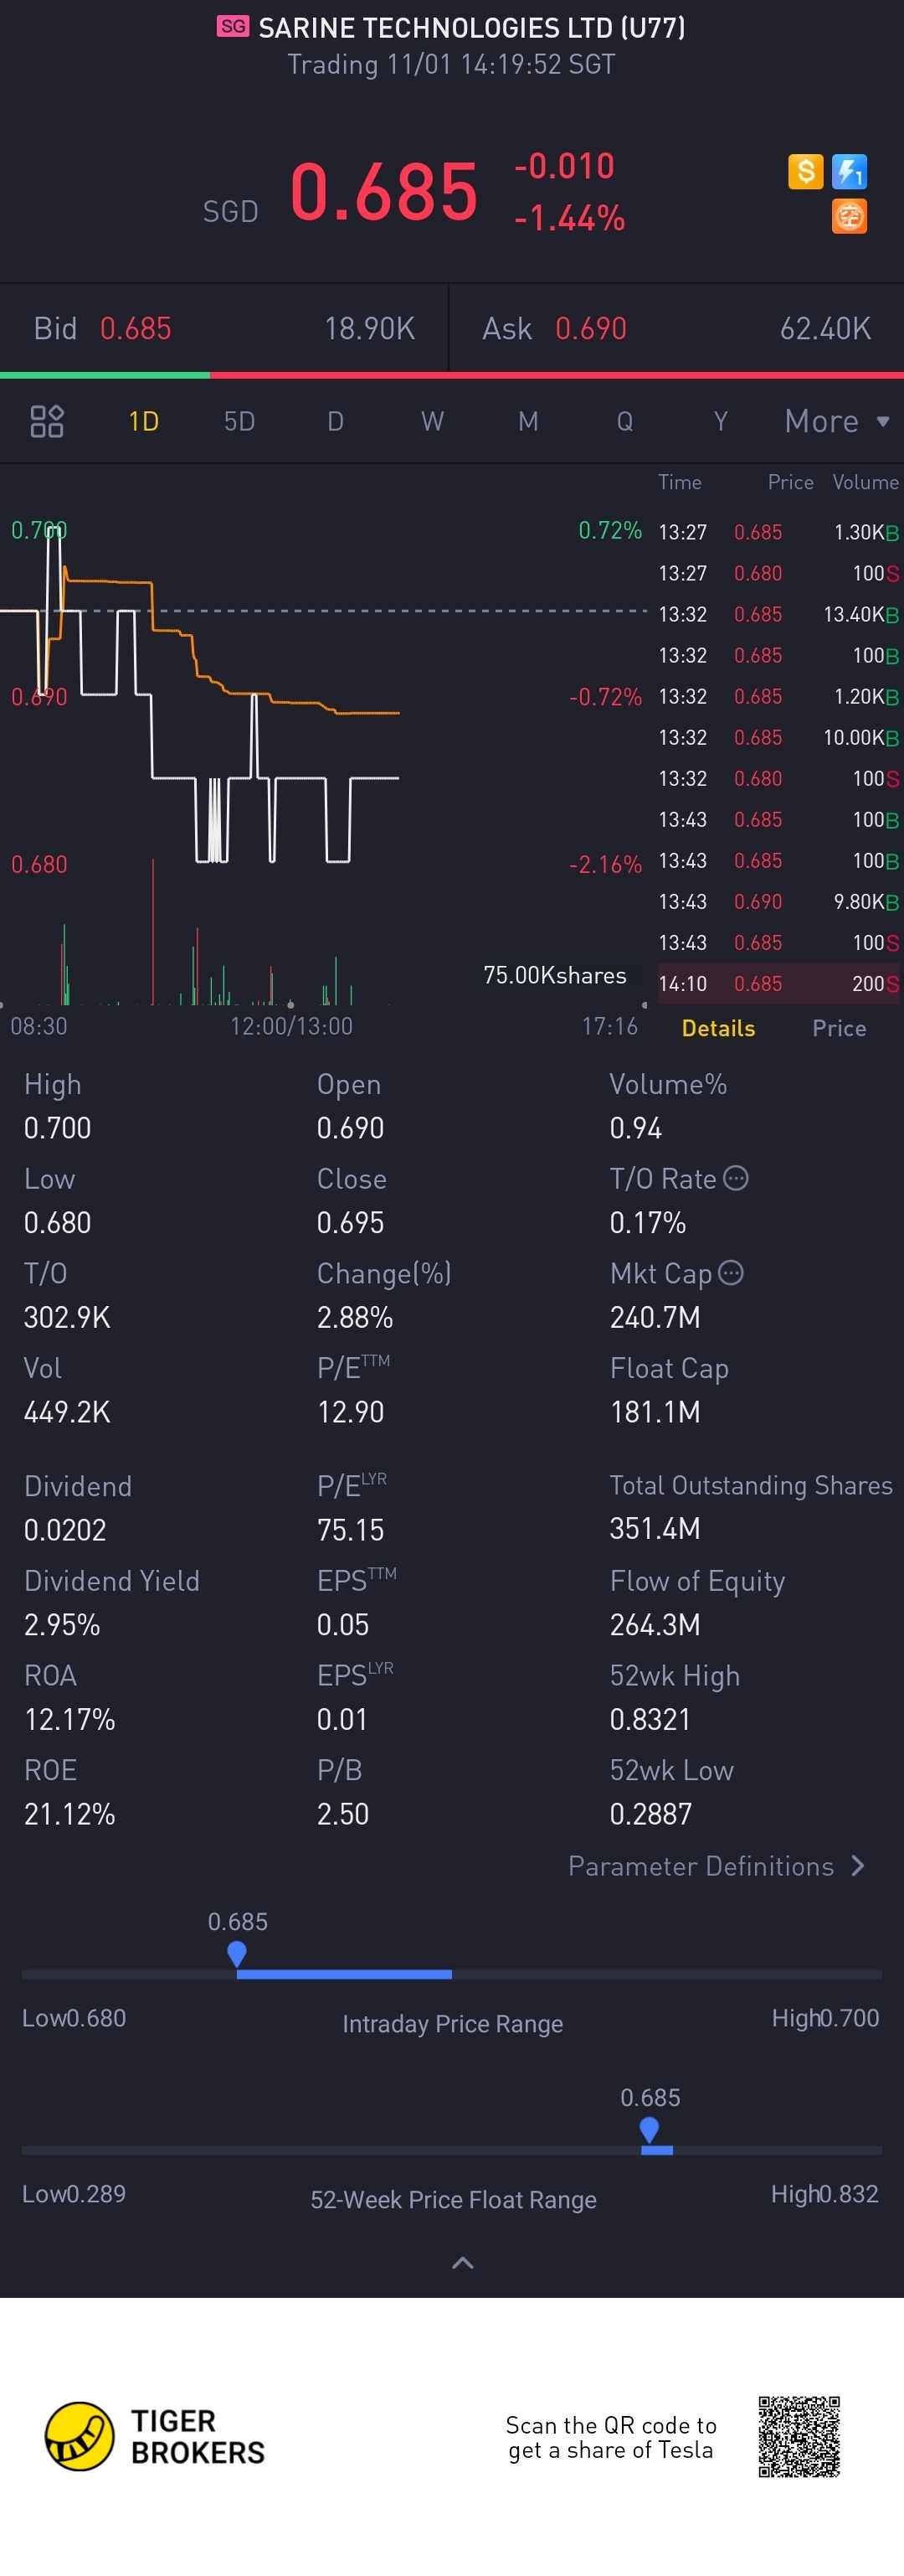The width and height of the screenshot is (904, 2576).
Task: Select the 14:10 trade row
Action: pyautogui.click(x=778, y=984)
